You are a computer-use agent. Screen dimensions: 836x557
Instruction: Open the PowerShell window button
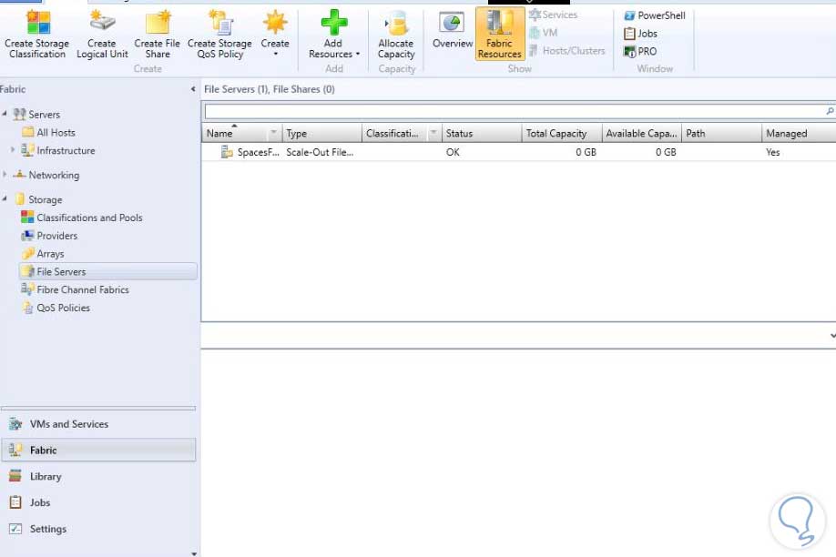point(655,15)
